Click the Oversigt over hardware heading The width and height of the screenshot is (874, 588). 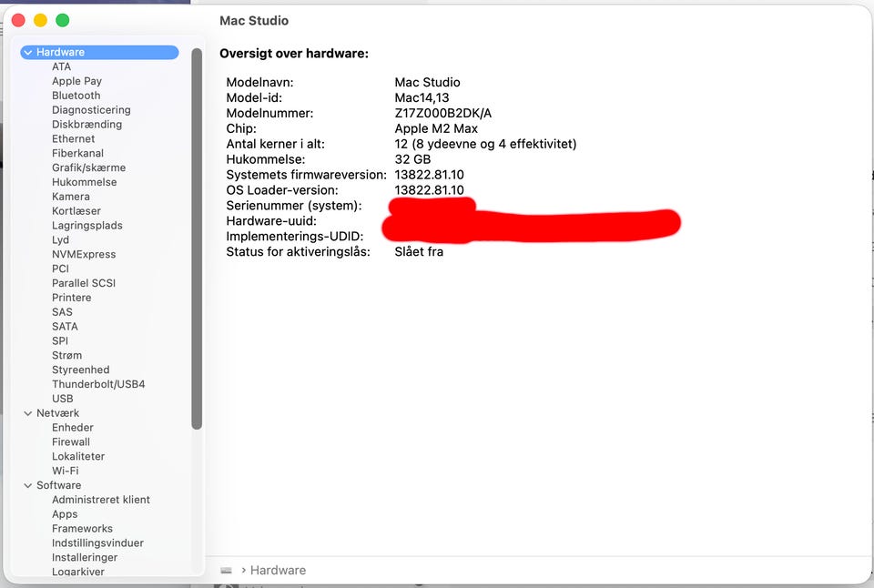pyautogui.click(x=294, y=54)
